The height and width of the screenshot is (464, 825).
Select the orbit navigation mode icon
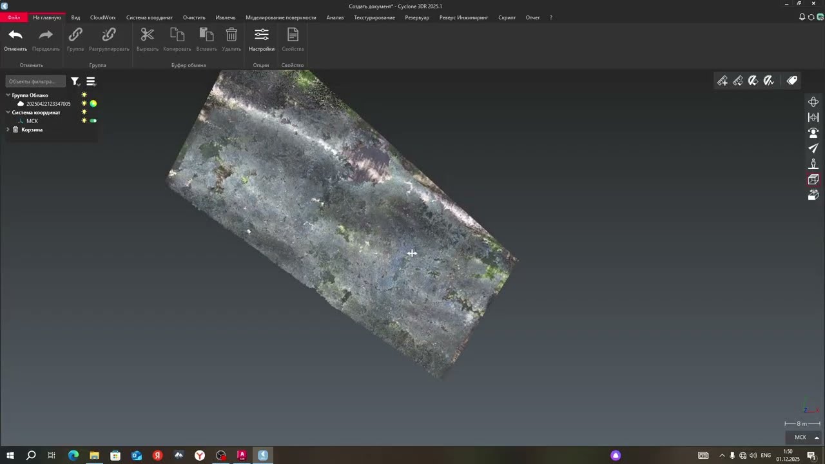click(813, 102)
